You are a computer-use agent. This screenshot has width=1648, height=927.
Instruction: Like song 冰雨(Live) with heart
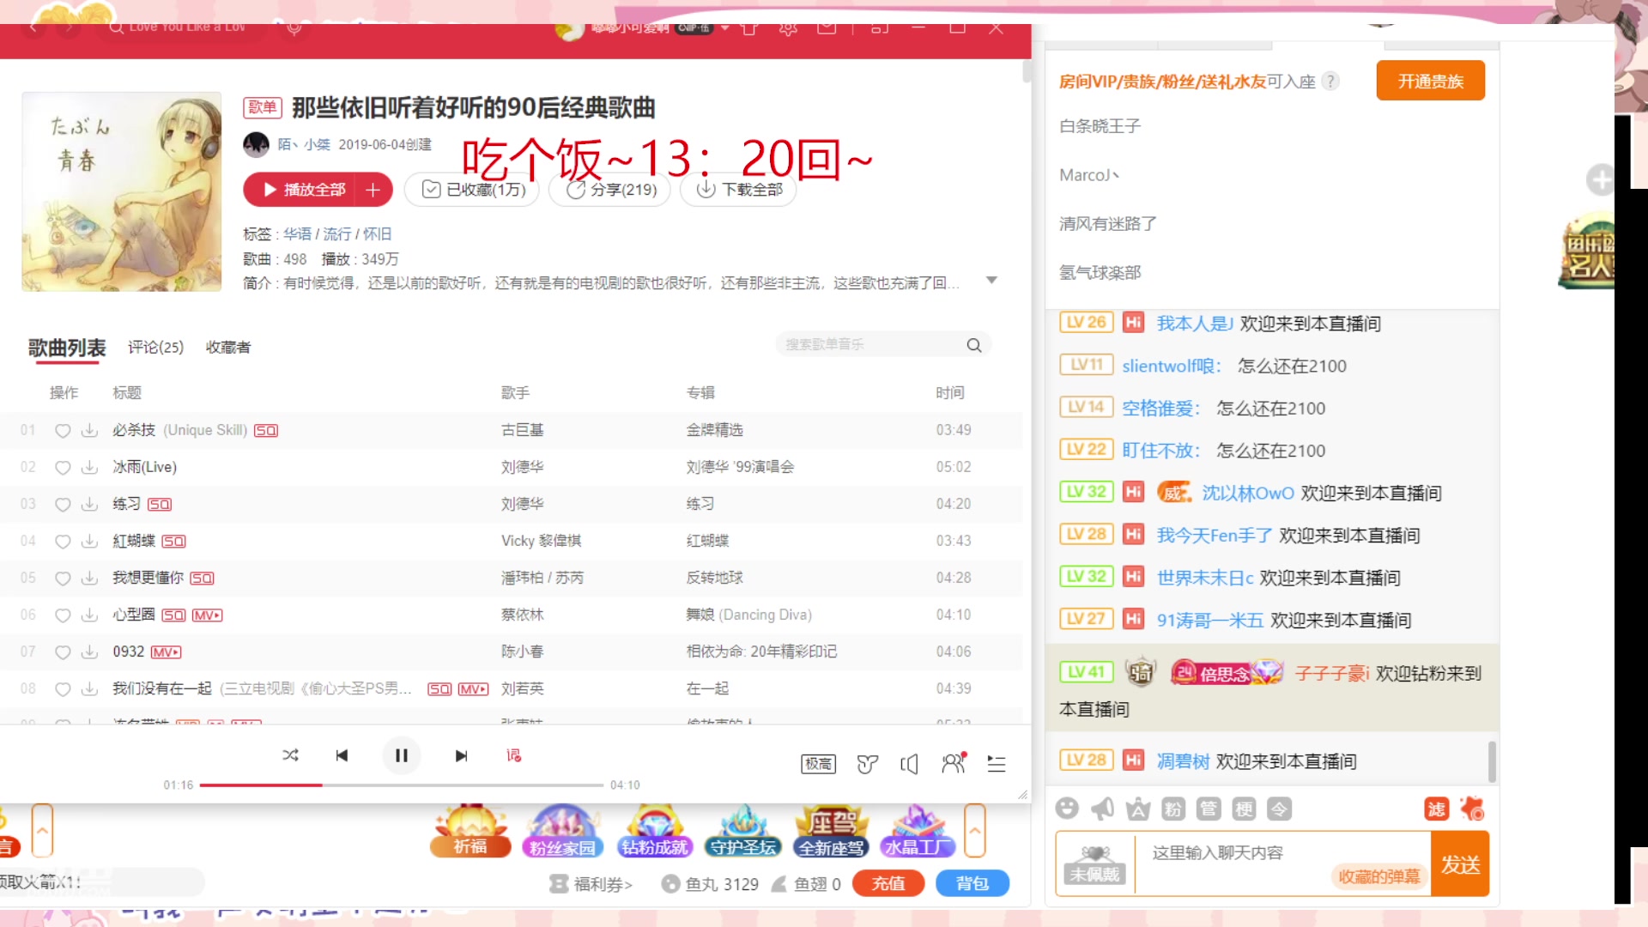(63, 467)
